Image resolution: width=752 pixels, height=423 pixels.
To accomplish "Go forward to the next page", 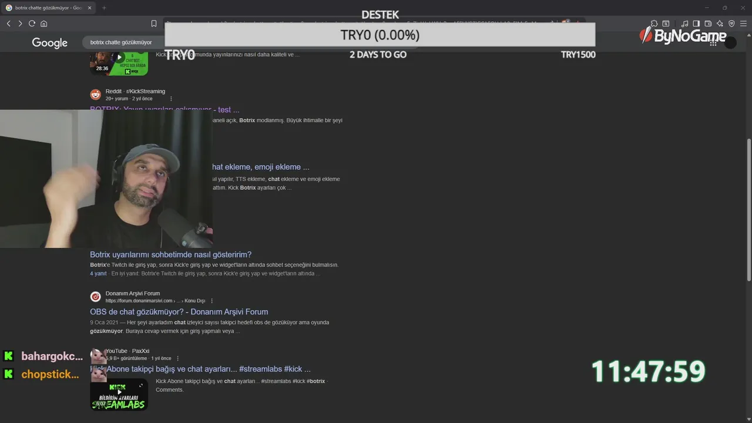I will tap(20, 23).
